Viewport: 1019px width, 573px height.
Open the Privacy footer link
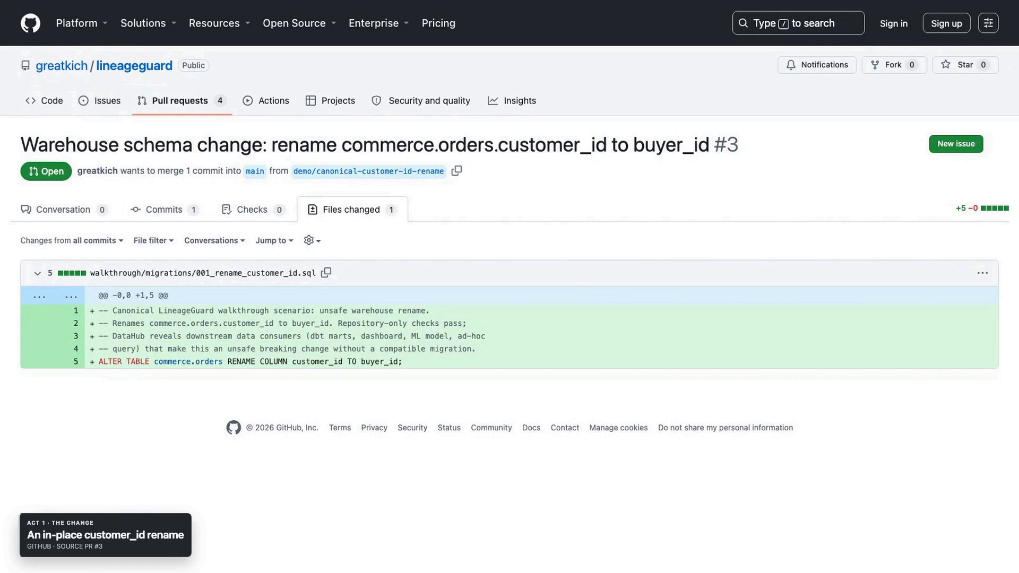(x=374, y=428)
